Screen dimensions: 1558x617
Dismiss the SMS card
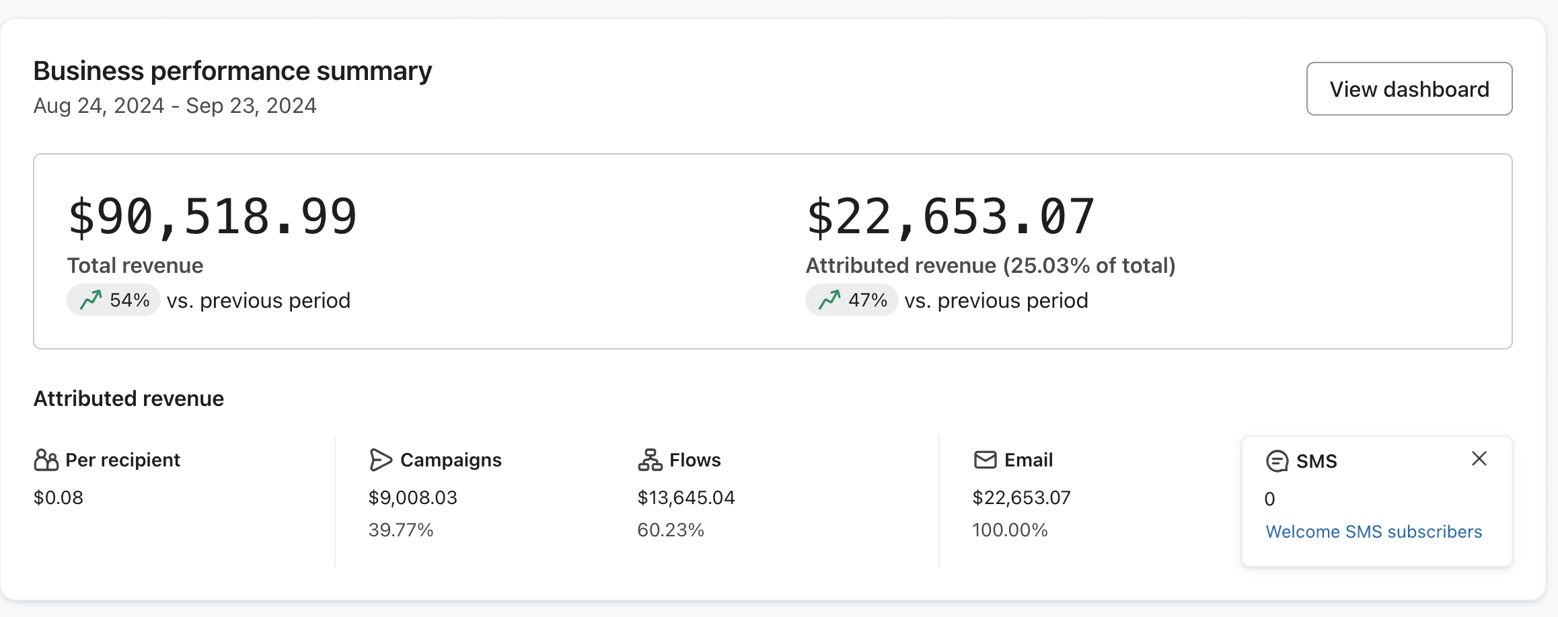point(1479,458)
